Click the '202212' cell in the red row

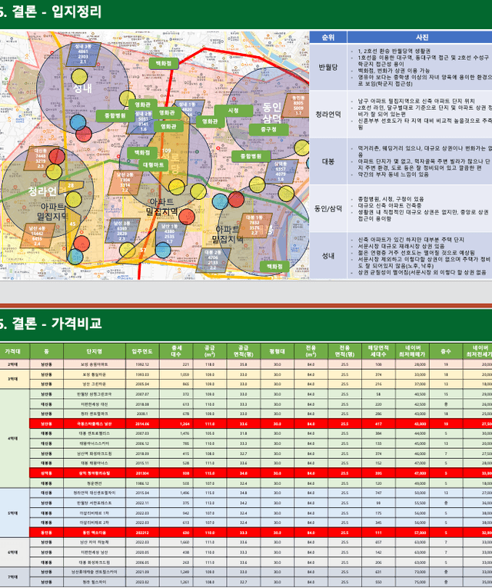pyautogui.click(x=142, y=533)
